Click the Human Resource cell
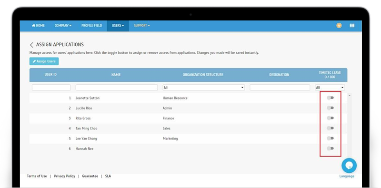381x188 pixels. tap(175, 98)
